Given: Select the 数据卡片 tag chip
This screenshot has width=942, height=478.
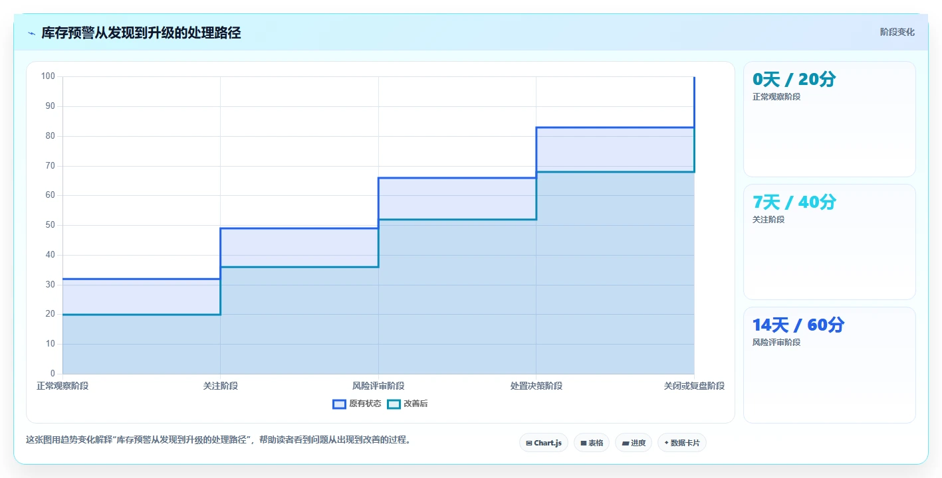Looking at the screenshot, I should click(682, 443).
